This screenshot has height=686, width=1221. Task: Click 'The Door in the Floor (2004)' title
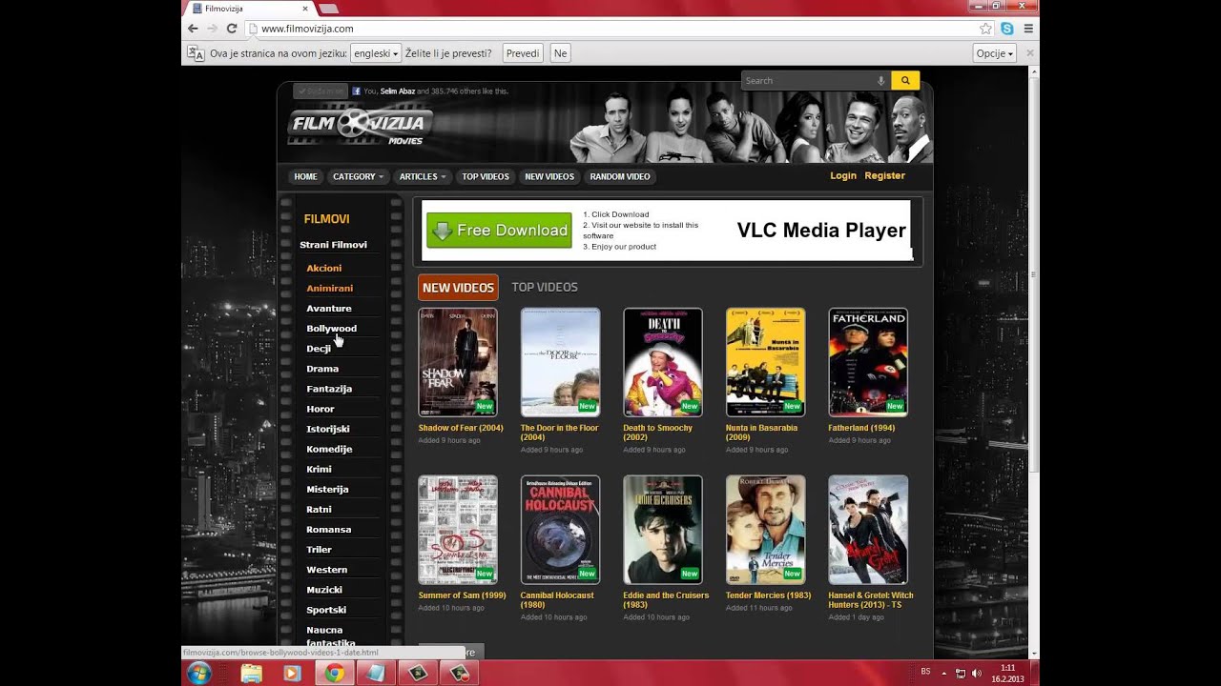pos(560,433)
